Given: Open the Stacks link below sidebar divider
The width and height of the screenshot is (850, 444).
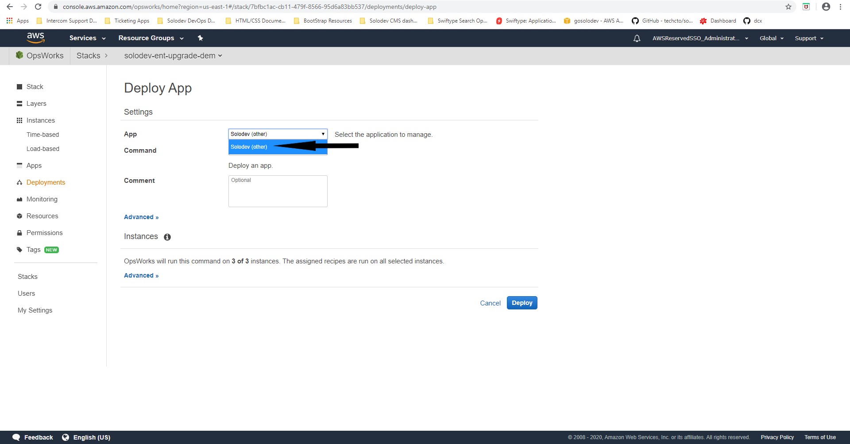Looking at the screenshot, I should tap(27, 277).
